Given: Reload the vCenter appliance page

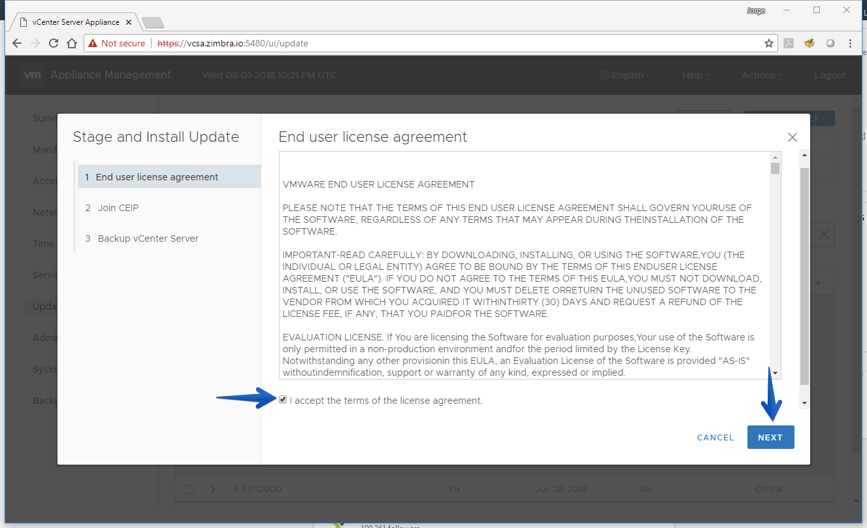Looking at the screenshot, I should [x=54, y=43].
